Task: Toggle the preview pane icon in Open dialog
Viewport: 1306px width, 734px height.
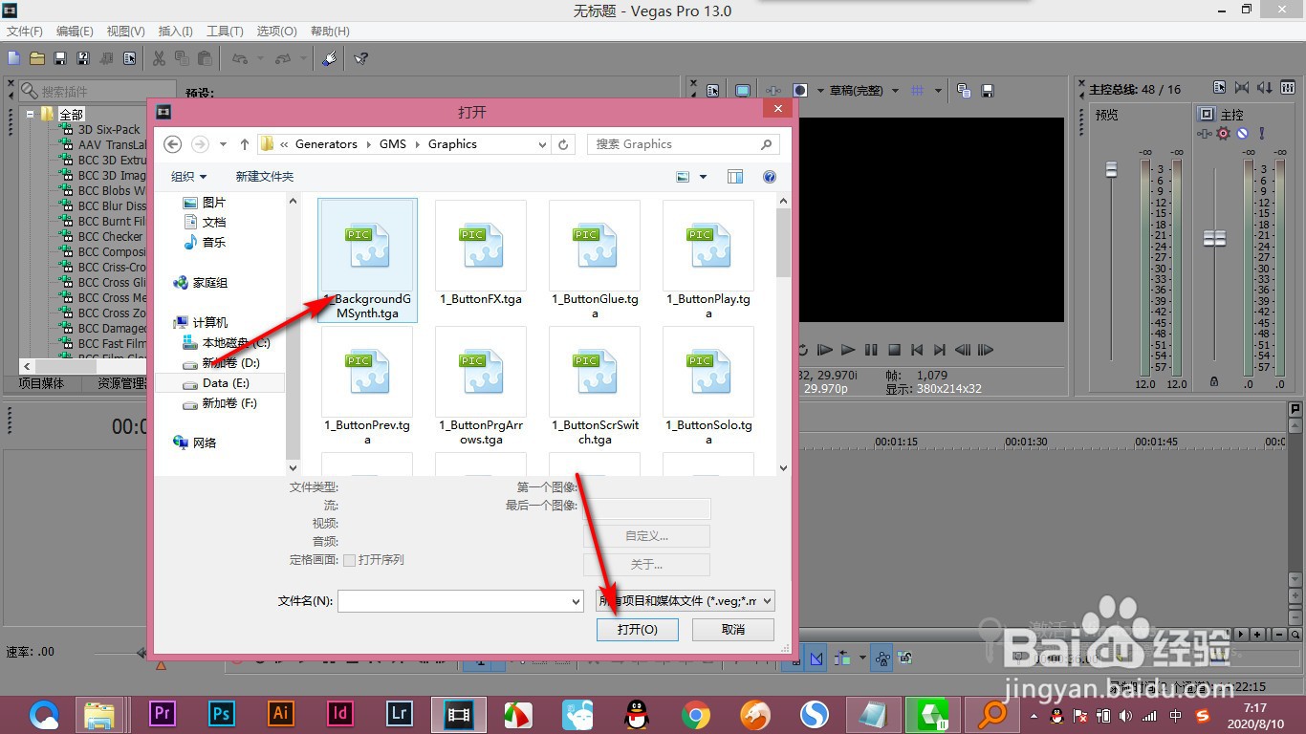Action: [x=735, y=177]
